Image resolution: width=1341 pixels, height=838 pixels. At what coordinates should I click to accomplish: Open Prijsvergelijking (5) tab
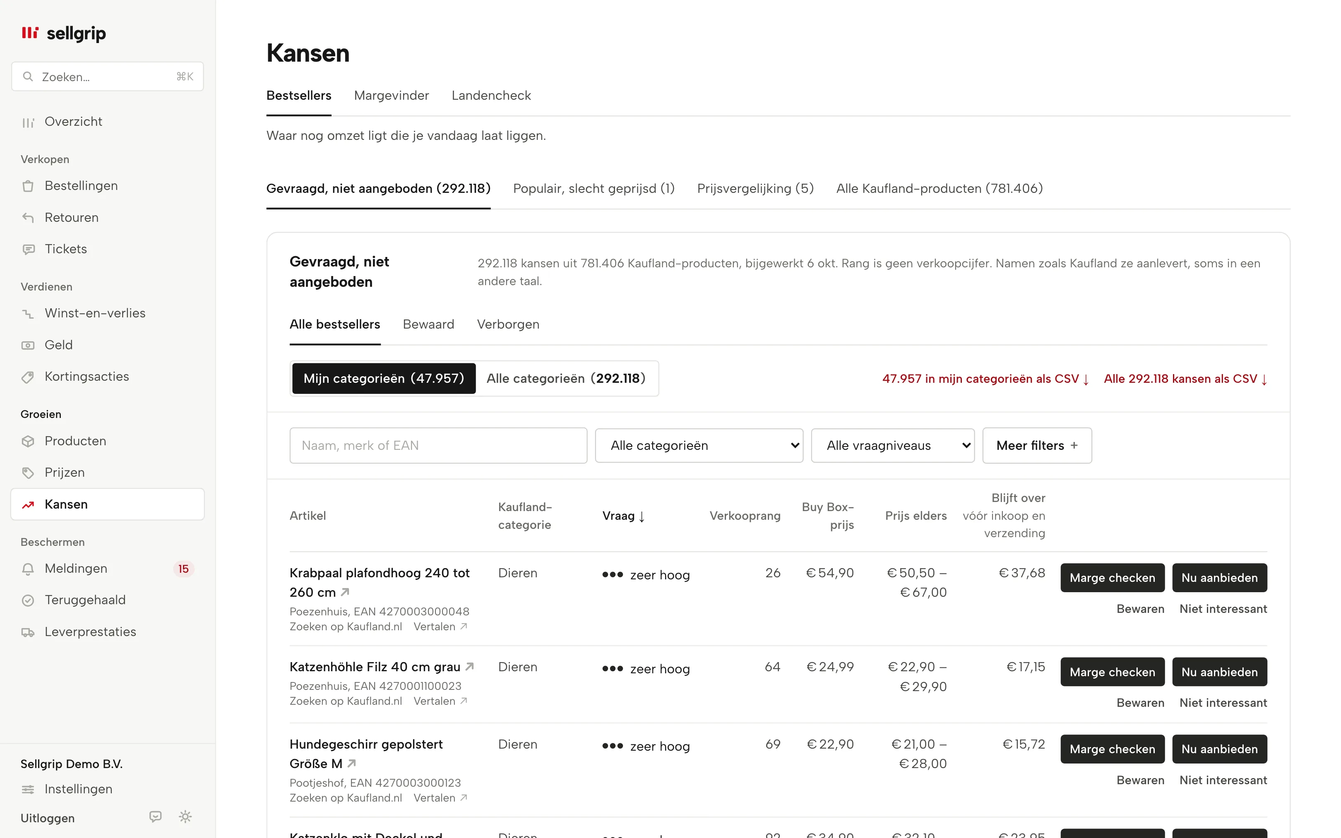point(756,188)
